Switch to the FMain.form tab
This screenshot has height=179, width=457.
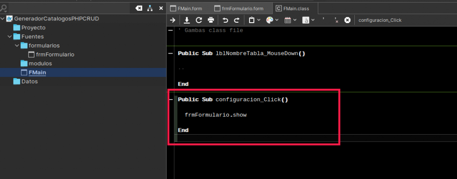187,8
